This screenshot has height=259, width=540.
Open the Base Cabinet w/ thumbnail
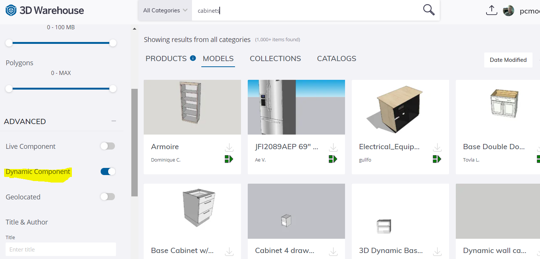tap(192, 211)
